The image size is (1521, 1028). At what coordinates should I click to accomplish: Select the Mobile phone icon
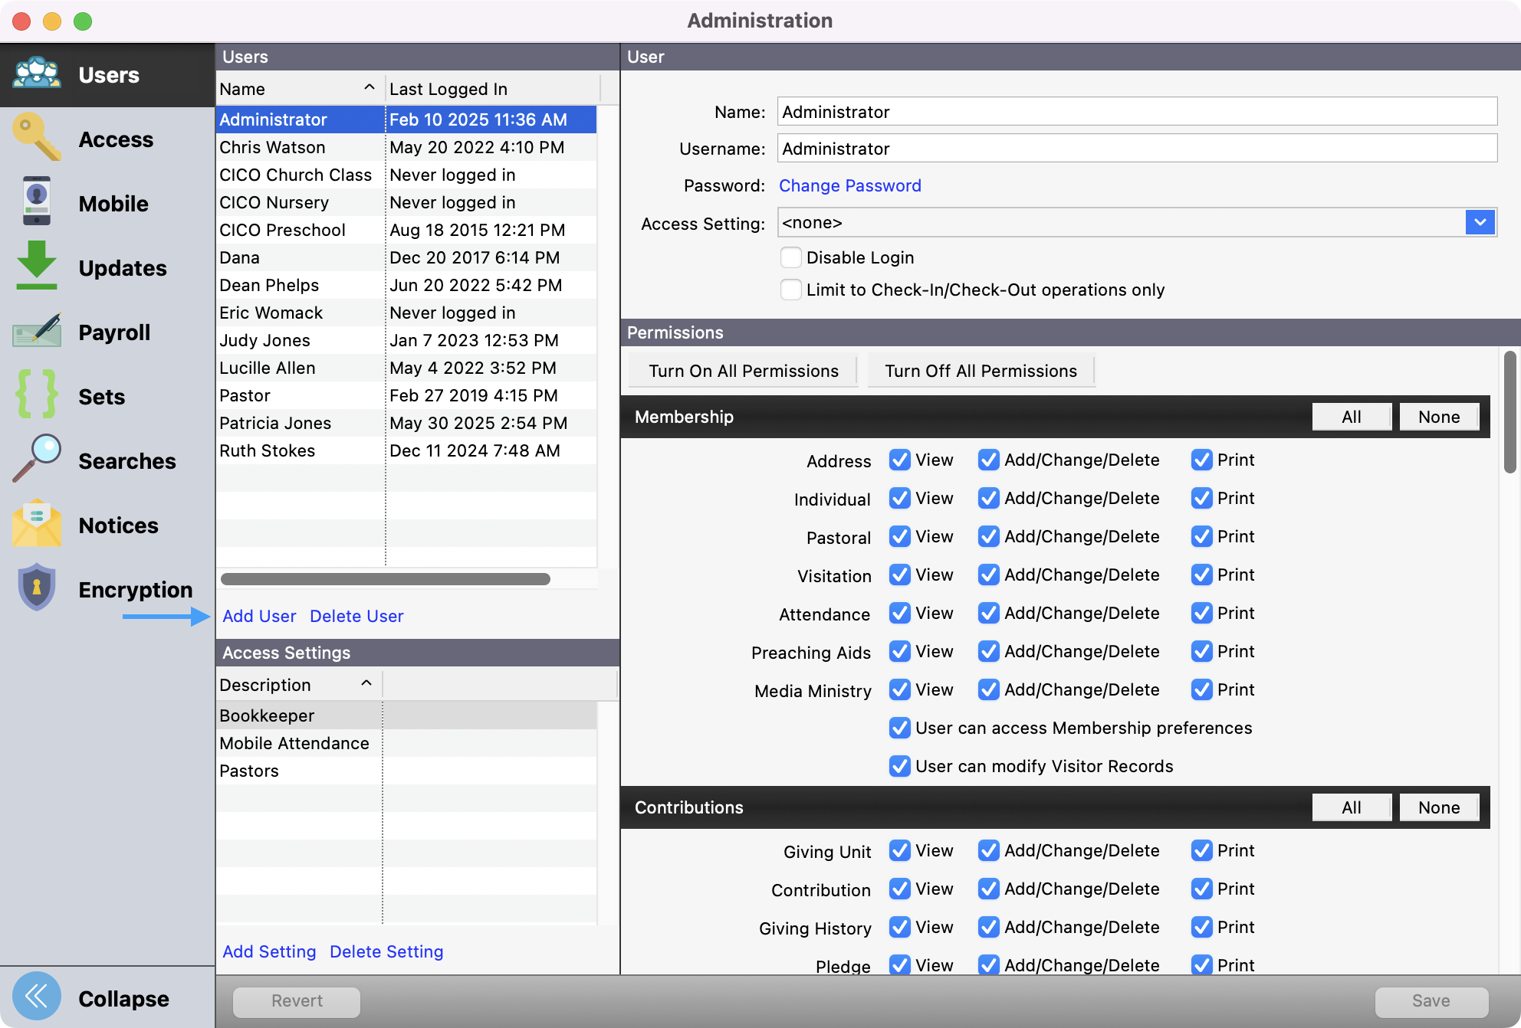[36, 202]
